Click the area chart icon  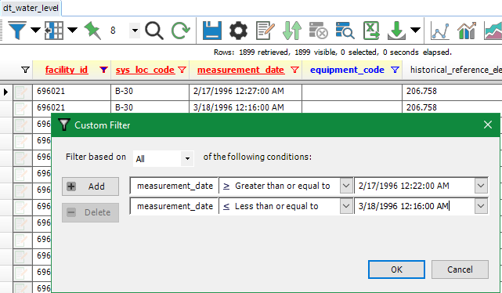493,31
